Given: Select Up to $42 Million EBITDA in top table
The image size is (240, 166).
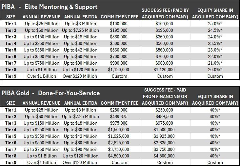Looking at the screenshot, I should [x=81, y=50].
